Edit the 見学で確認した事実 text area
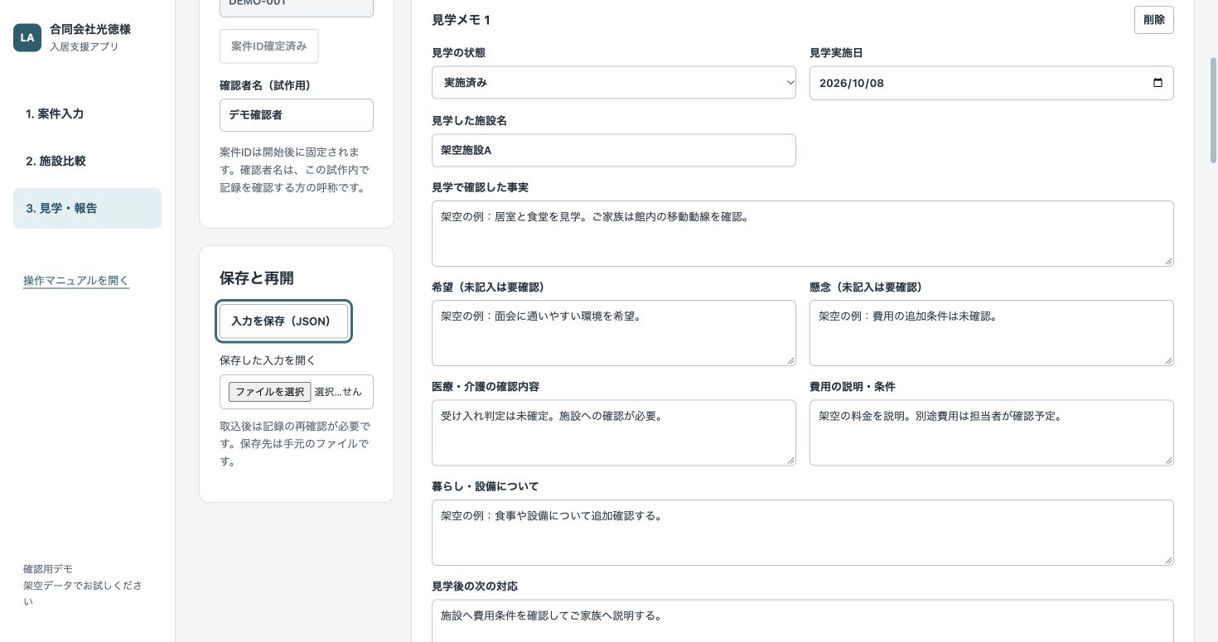 pyautogui.click(x=803, y=234)
